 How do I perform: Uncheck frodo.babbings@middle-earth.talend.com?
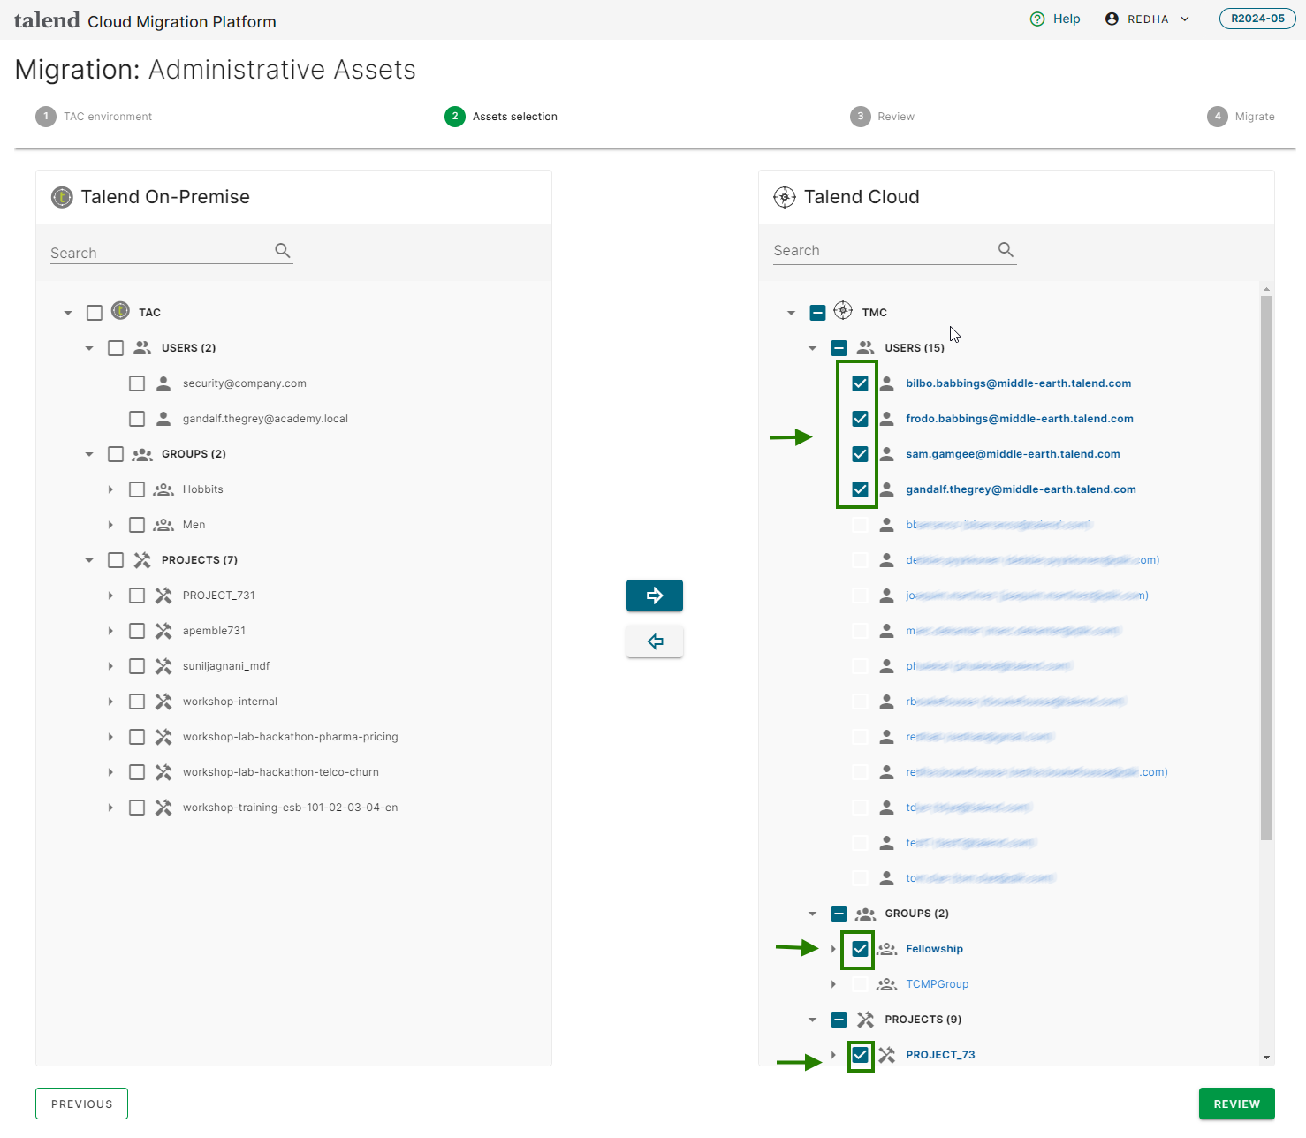(x=860, y=419)
